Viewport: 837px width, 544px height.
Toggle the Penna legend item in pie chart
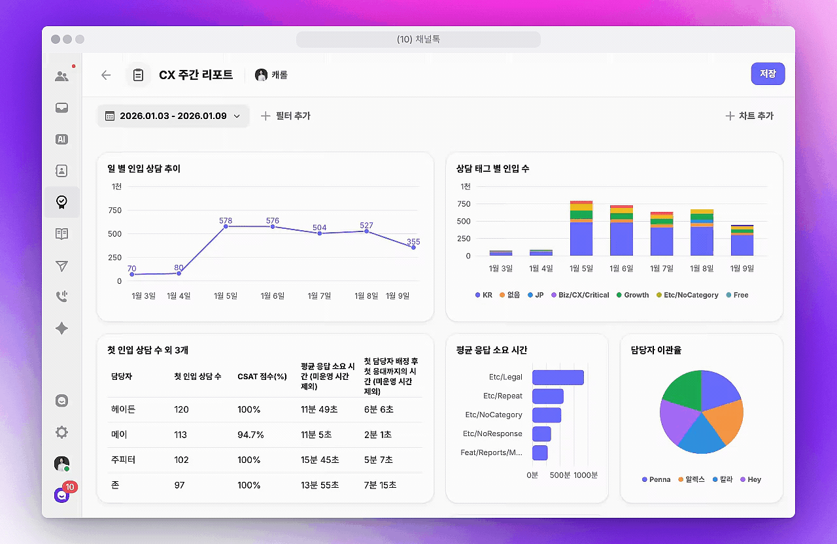tap(656, 479)
